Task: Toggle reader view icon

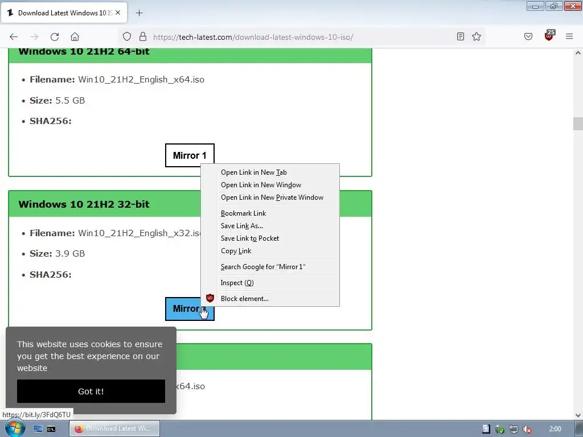Action: click(x=460, y=36)
